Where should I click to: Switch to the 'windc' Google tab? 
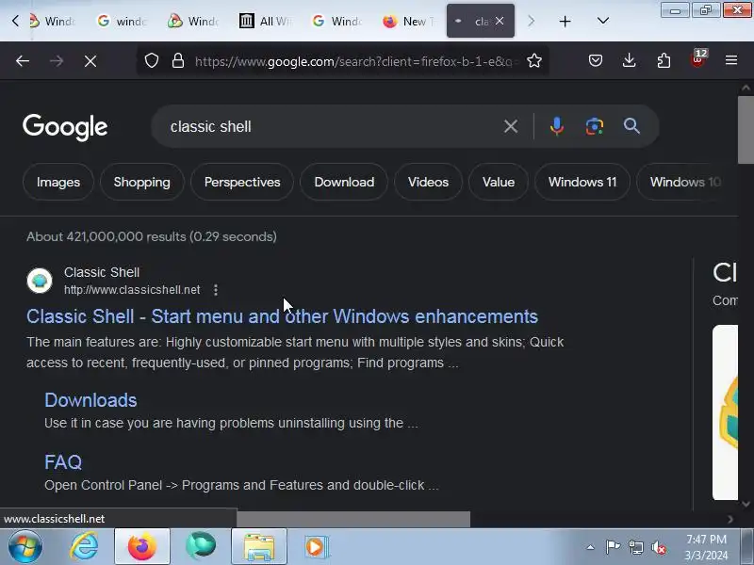[123, 21]
